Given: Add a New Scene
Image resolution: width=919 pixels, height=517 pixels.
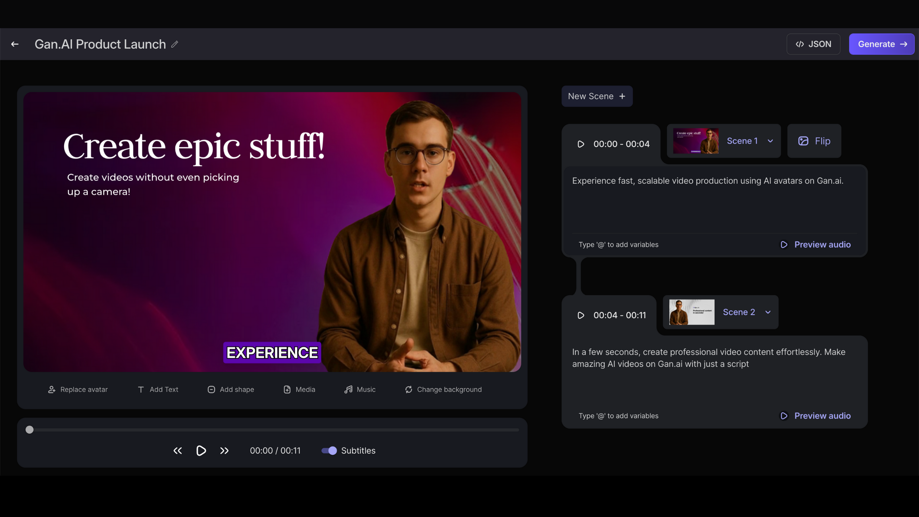Looking at the screenshot, I should 597,96.
